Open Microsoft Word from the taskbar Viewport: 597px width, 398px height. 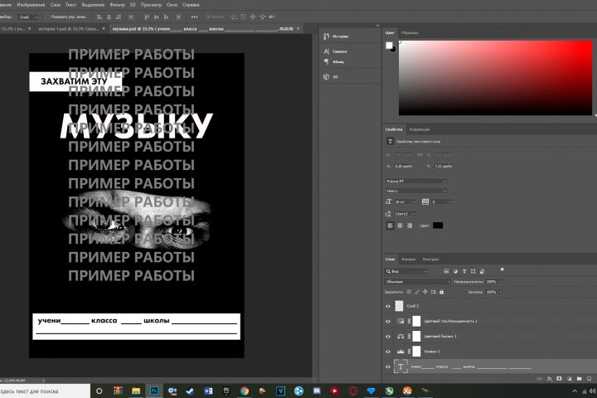208,391
